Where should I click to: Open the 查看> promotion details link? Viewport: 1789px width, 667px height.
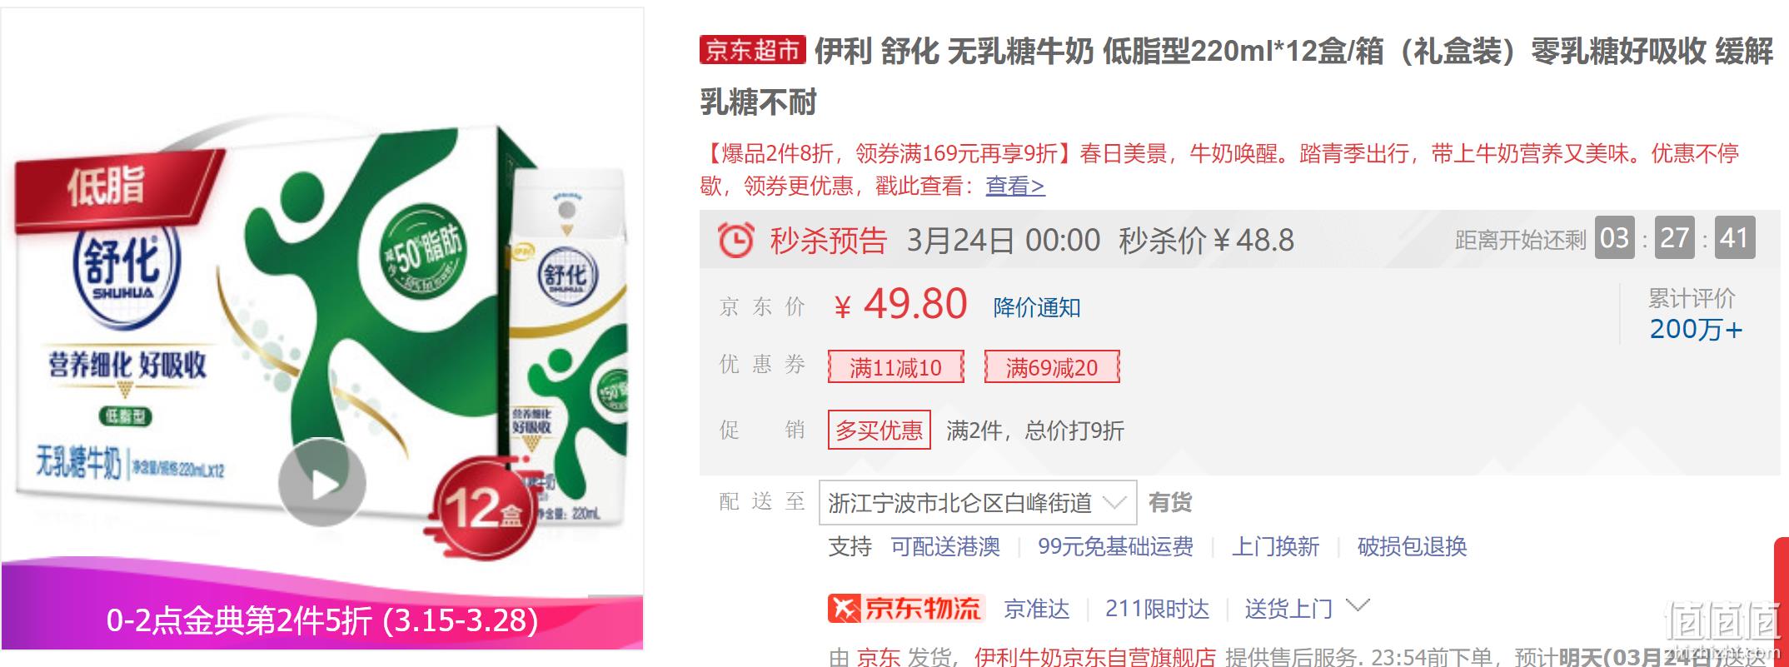(1015, 186)
